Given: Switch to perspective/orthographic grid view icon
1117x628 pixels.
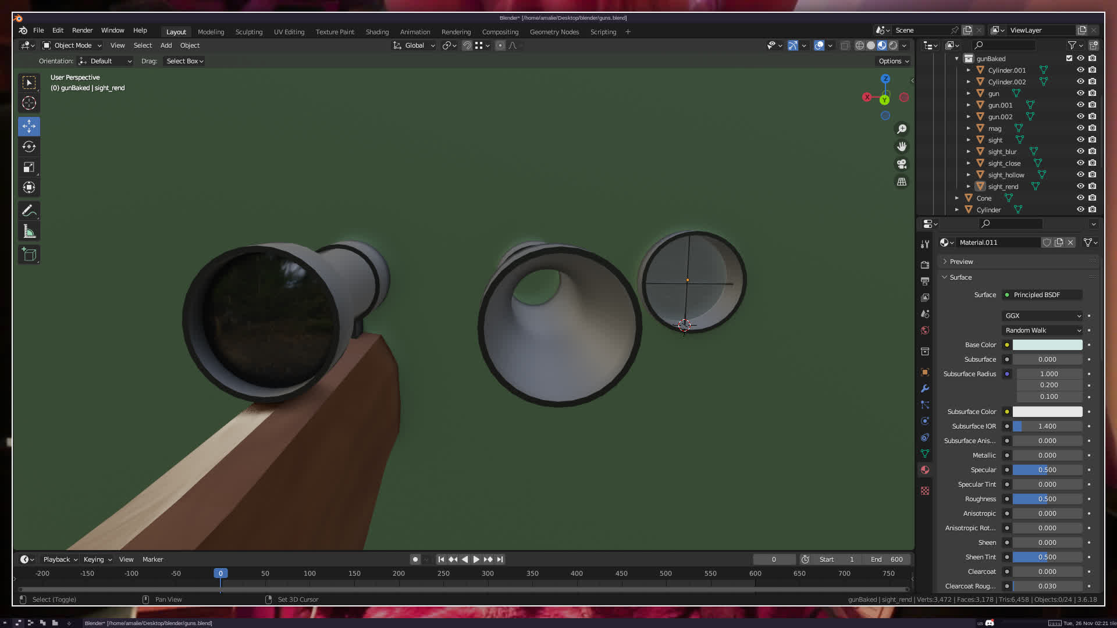Looking at the screenshot, I should [x=902, y=182].
